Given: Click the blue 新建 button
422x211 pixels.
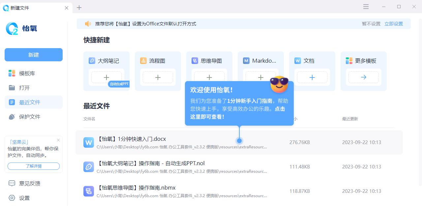Looking at the screenshot, I should pyautogui.click(x=34, y=55).
